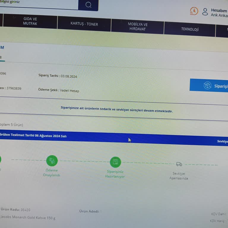
Task: Open the Hesabım account link
Action: coord(219,11)
